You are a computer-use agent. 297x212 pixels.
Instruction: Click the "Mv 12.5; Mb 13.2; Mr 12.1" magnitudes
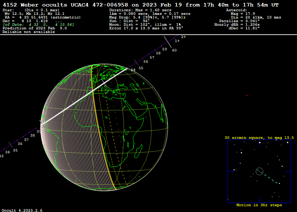coord(34,14)
